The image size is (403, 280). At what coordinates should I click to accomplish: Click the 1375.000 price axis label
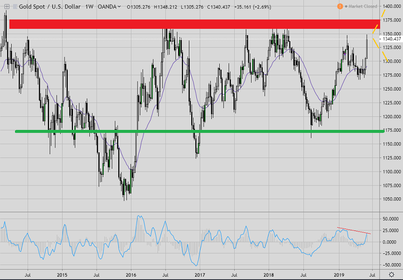(392, 20)
